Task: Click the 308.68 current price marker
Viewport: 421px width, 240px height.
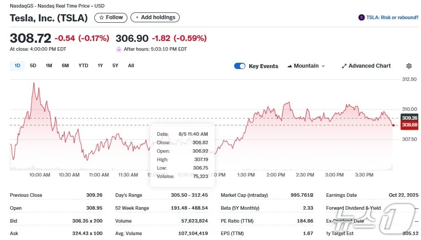Action: coord(409,125)
